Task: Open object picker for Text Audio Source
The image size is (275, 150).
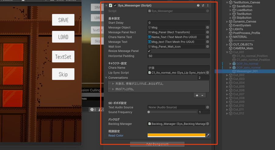Action: (x=207, y=107)
